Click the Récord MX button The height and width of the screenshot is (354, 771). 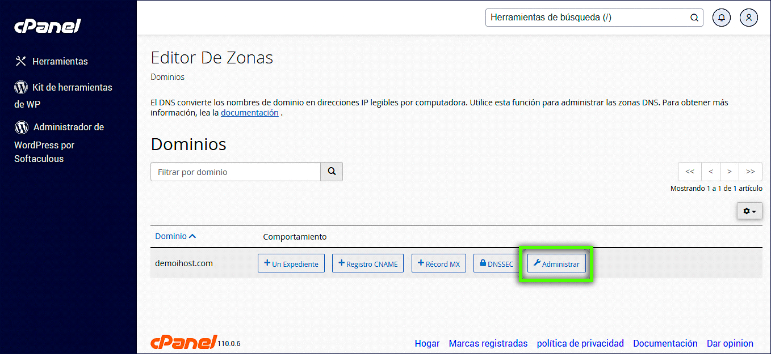click(x=438, y=263)
